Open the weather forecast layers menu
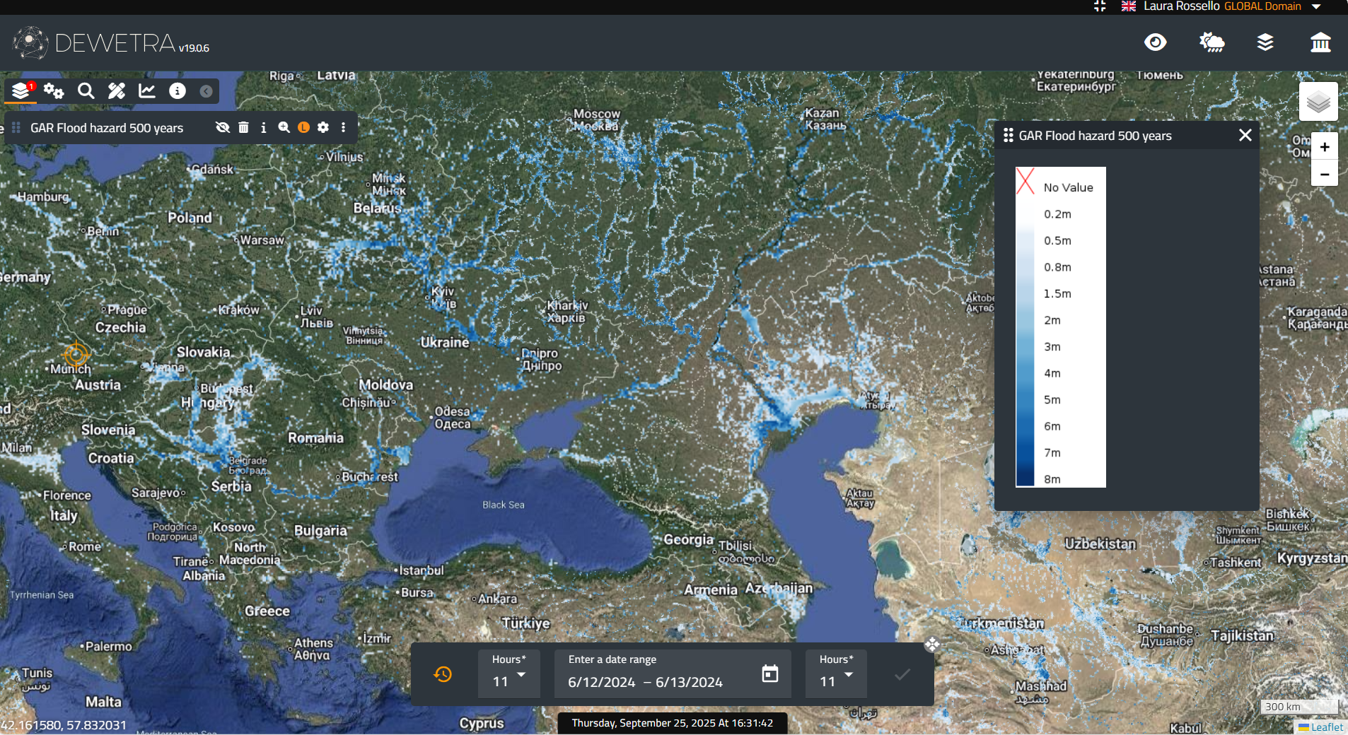 1212,42
